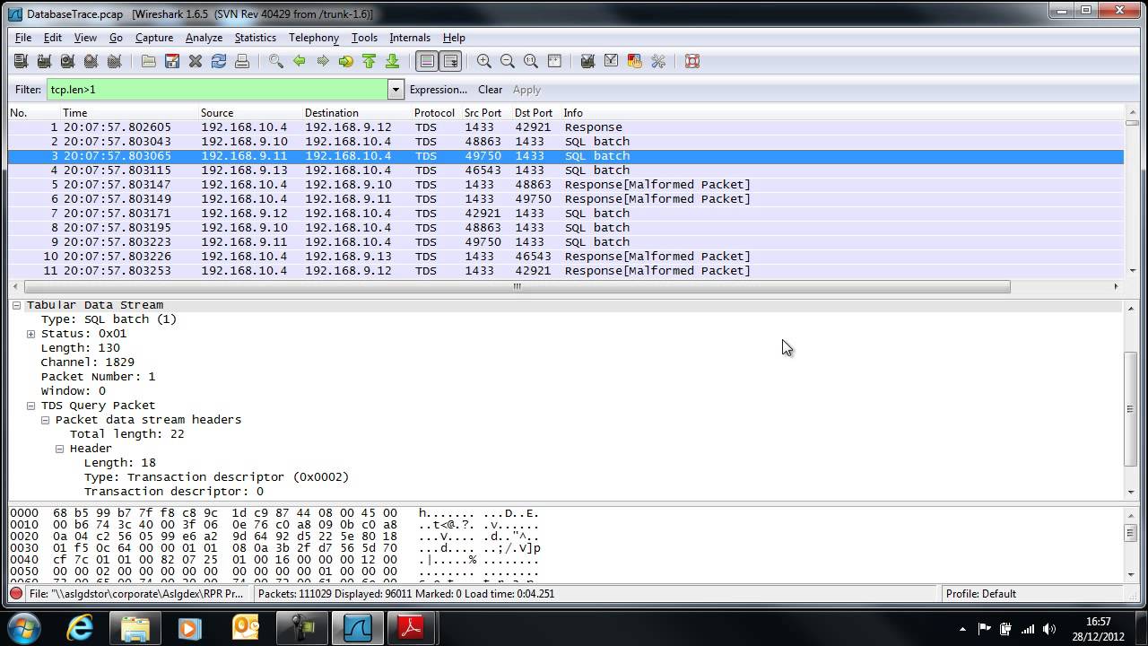This screenshot has width=1148, height=646.
Task: Sort by the Time column header
Action: [130, 113]
